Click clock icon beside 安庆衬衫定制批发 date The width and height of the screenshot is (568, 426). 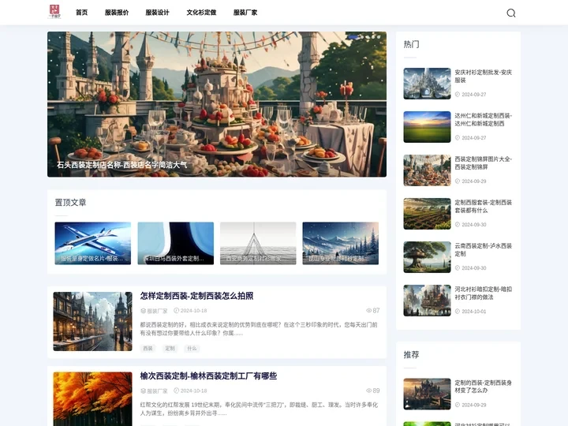(457, 94)
